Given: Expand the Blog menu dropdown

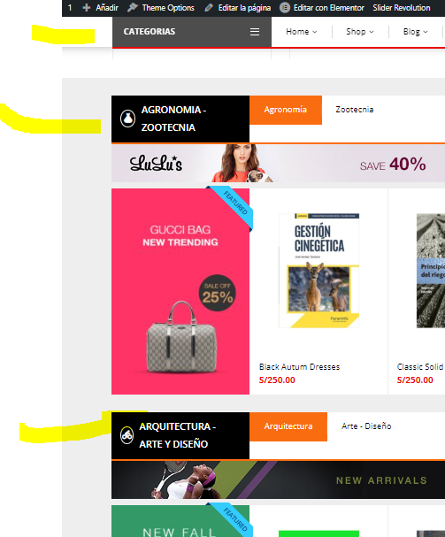Looking at the screenshot, I should (x=415, y=32).
